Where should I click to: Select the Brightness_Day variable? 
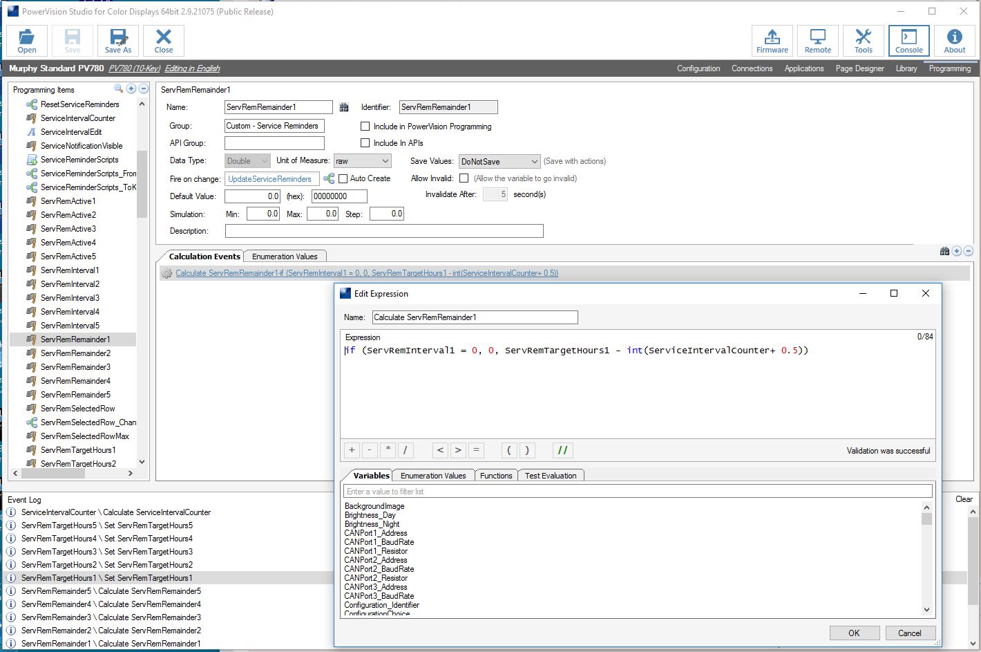click(370, 515)
